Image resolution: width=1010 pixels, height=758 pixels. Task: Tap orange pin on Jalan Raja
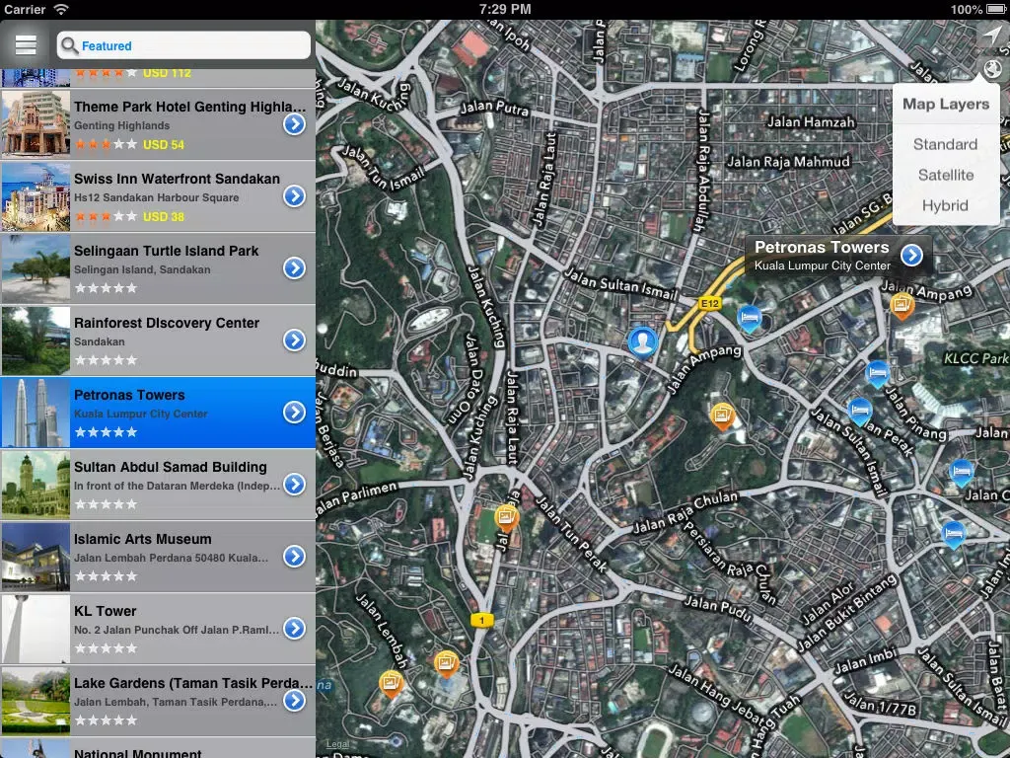(506, 518)
